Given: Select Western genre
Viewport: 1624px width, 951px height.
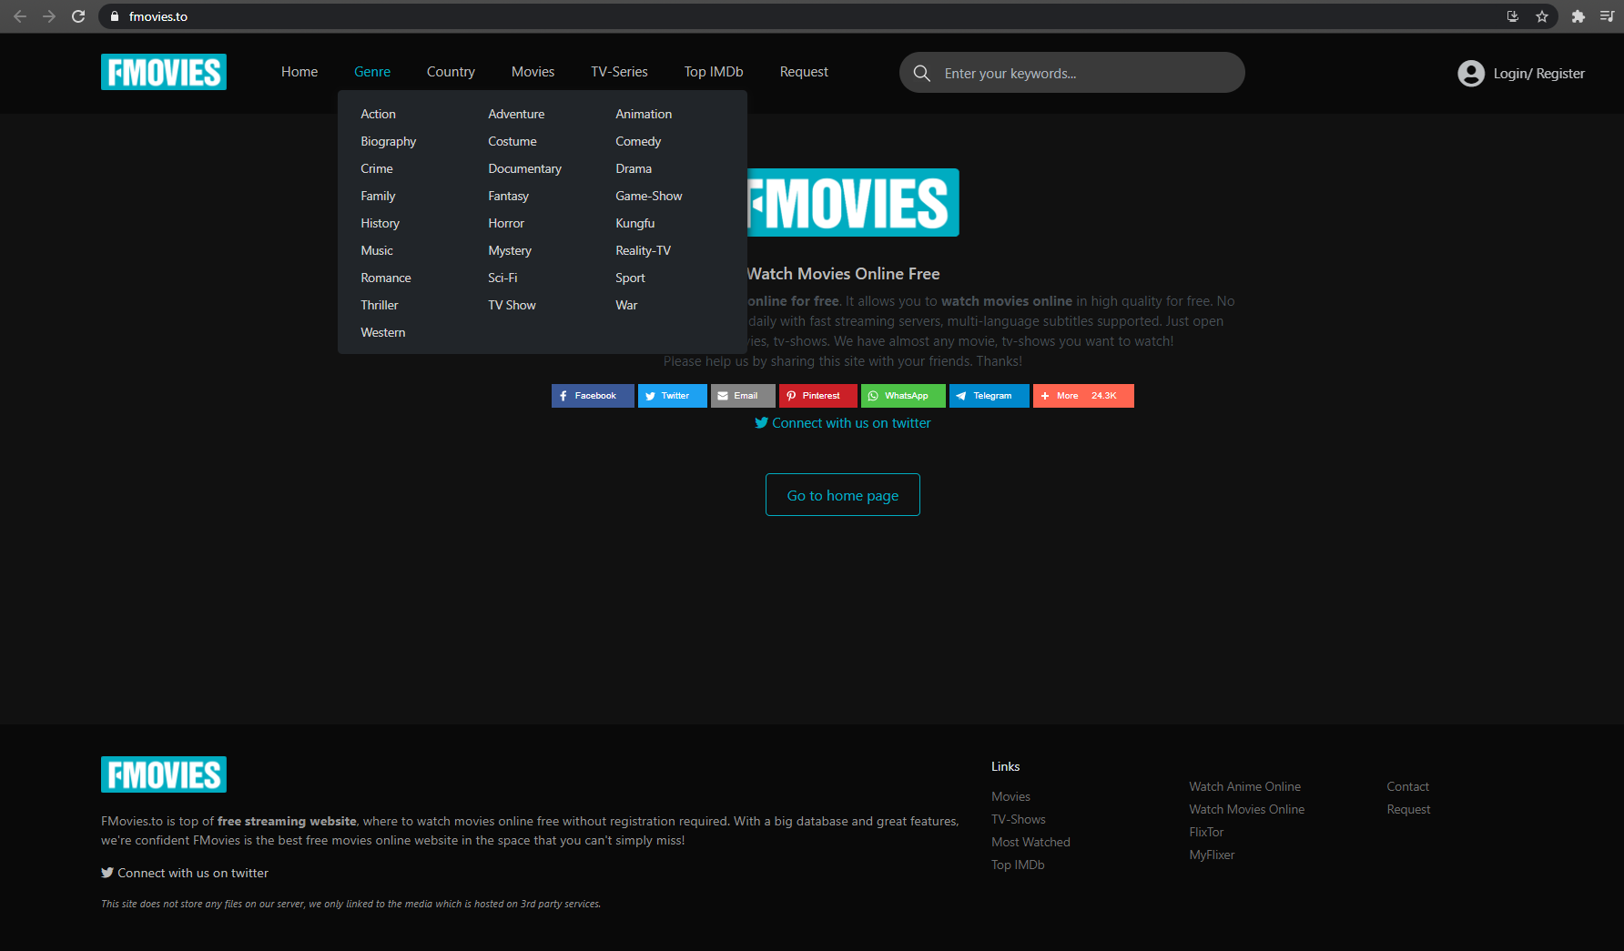Looking at the screenshot, I should pos(383,332).
